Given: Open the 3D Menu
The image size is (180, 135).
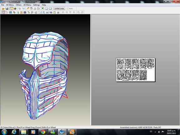Looking at the screenshot, I should pos(10,5).
